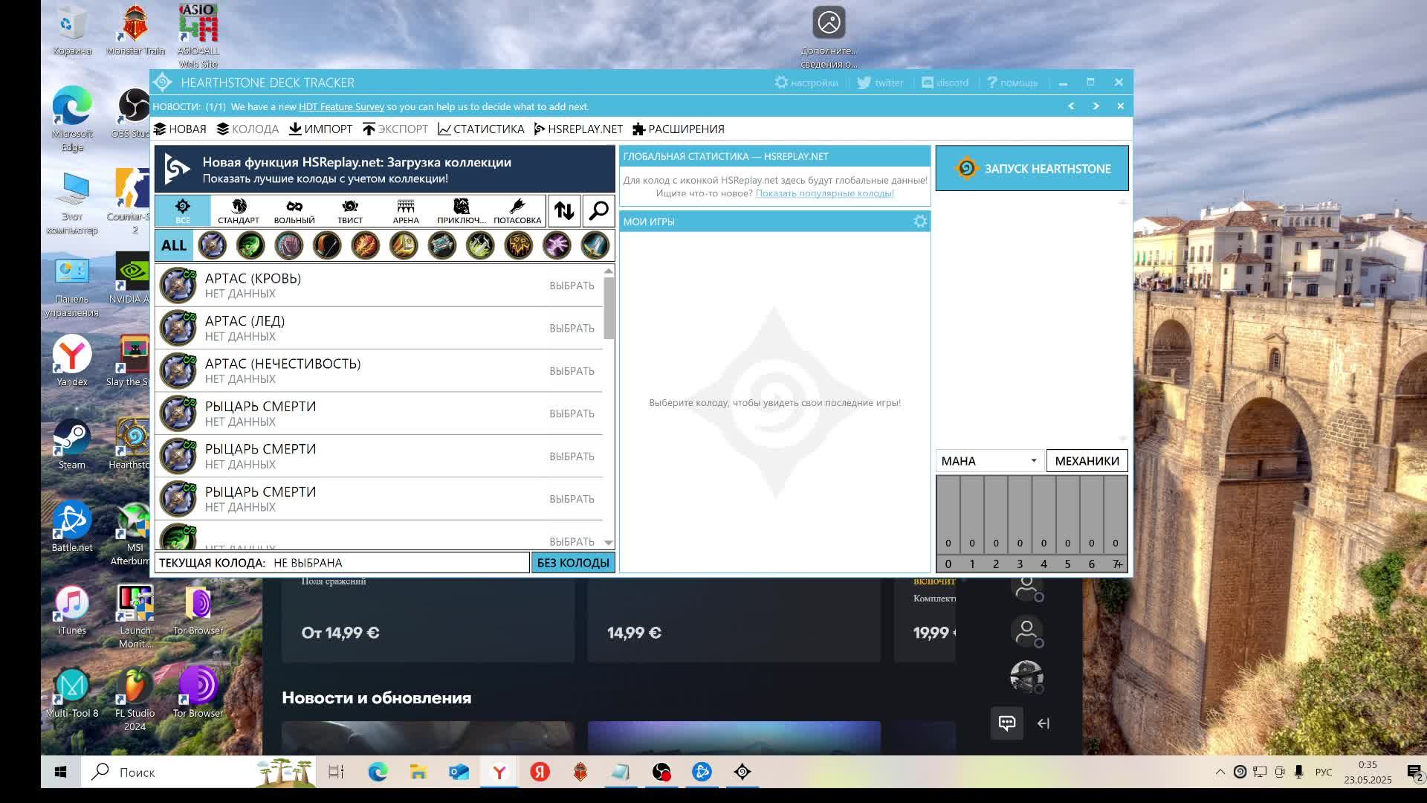Select the Mage class filter icon

[x=365, y=245]
